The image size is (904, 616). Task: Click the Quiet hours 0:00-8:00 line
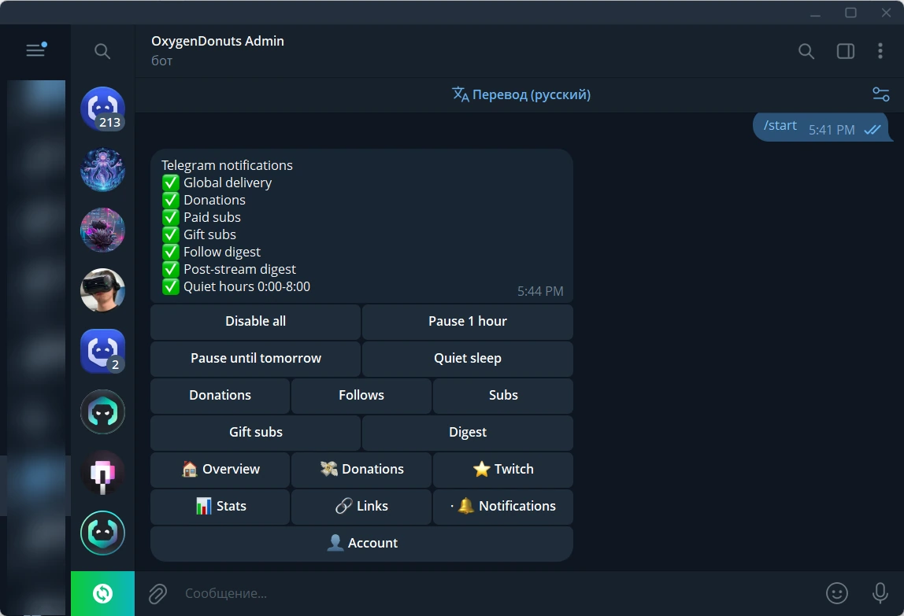tap(235, 286)
